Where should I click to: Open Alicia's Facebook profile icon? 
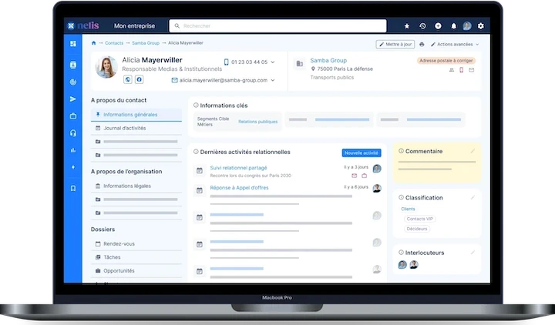point(139,79)
